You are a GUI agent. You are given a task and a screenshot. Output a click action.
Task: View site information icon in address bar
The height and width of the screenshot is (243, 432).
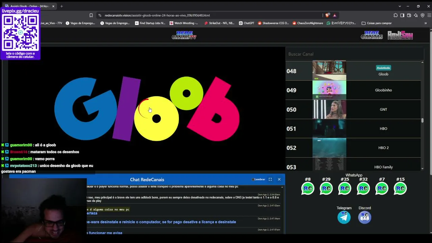tap(100, 15)
